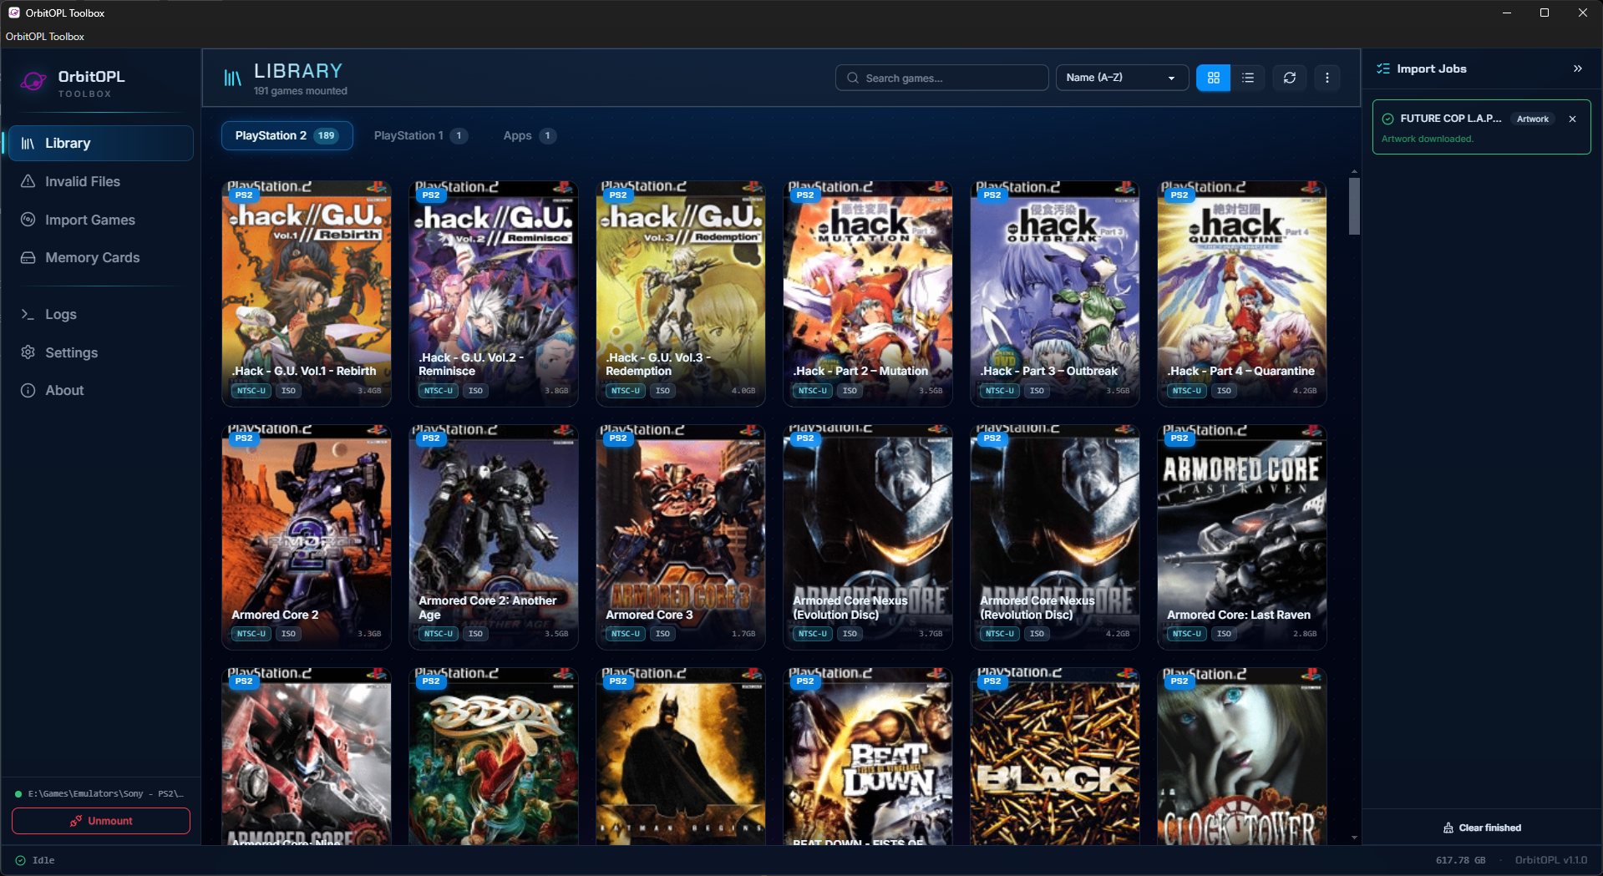
Task: Switch to grid view layout
Action: pyautogui.click(x=1213, y=78)
